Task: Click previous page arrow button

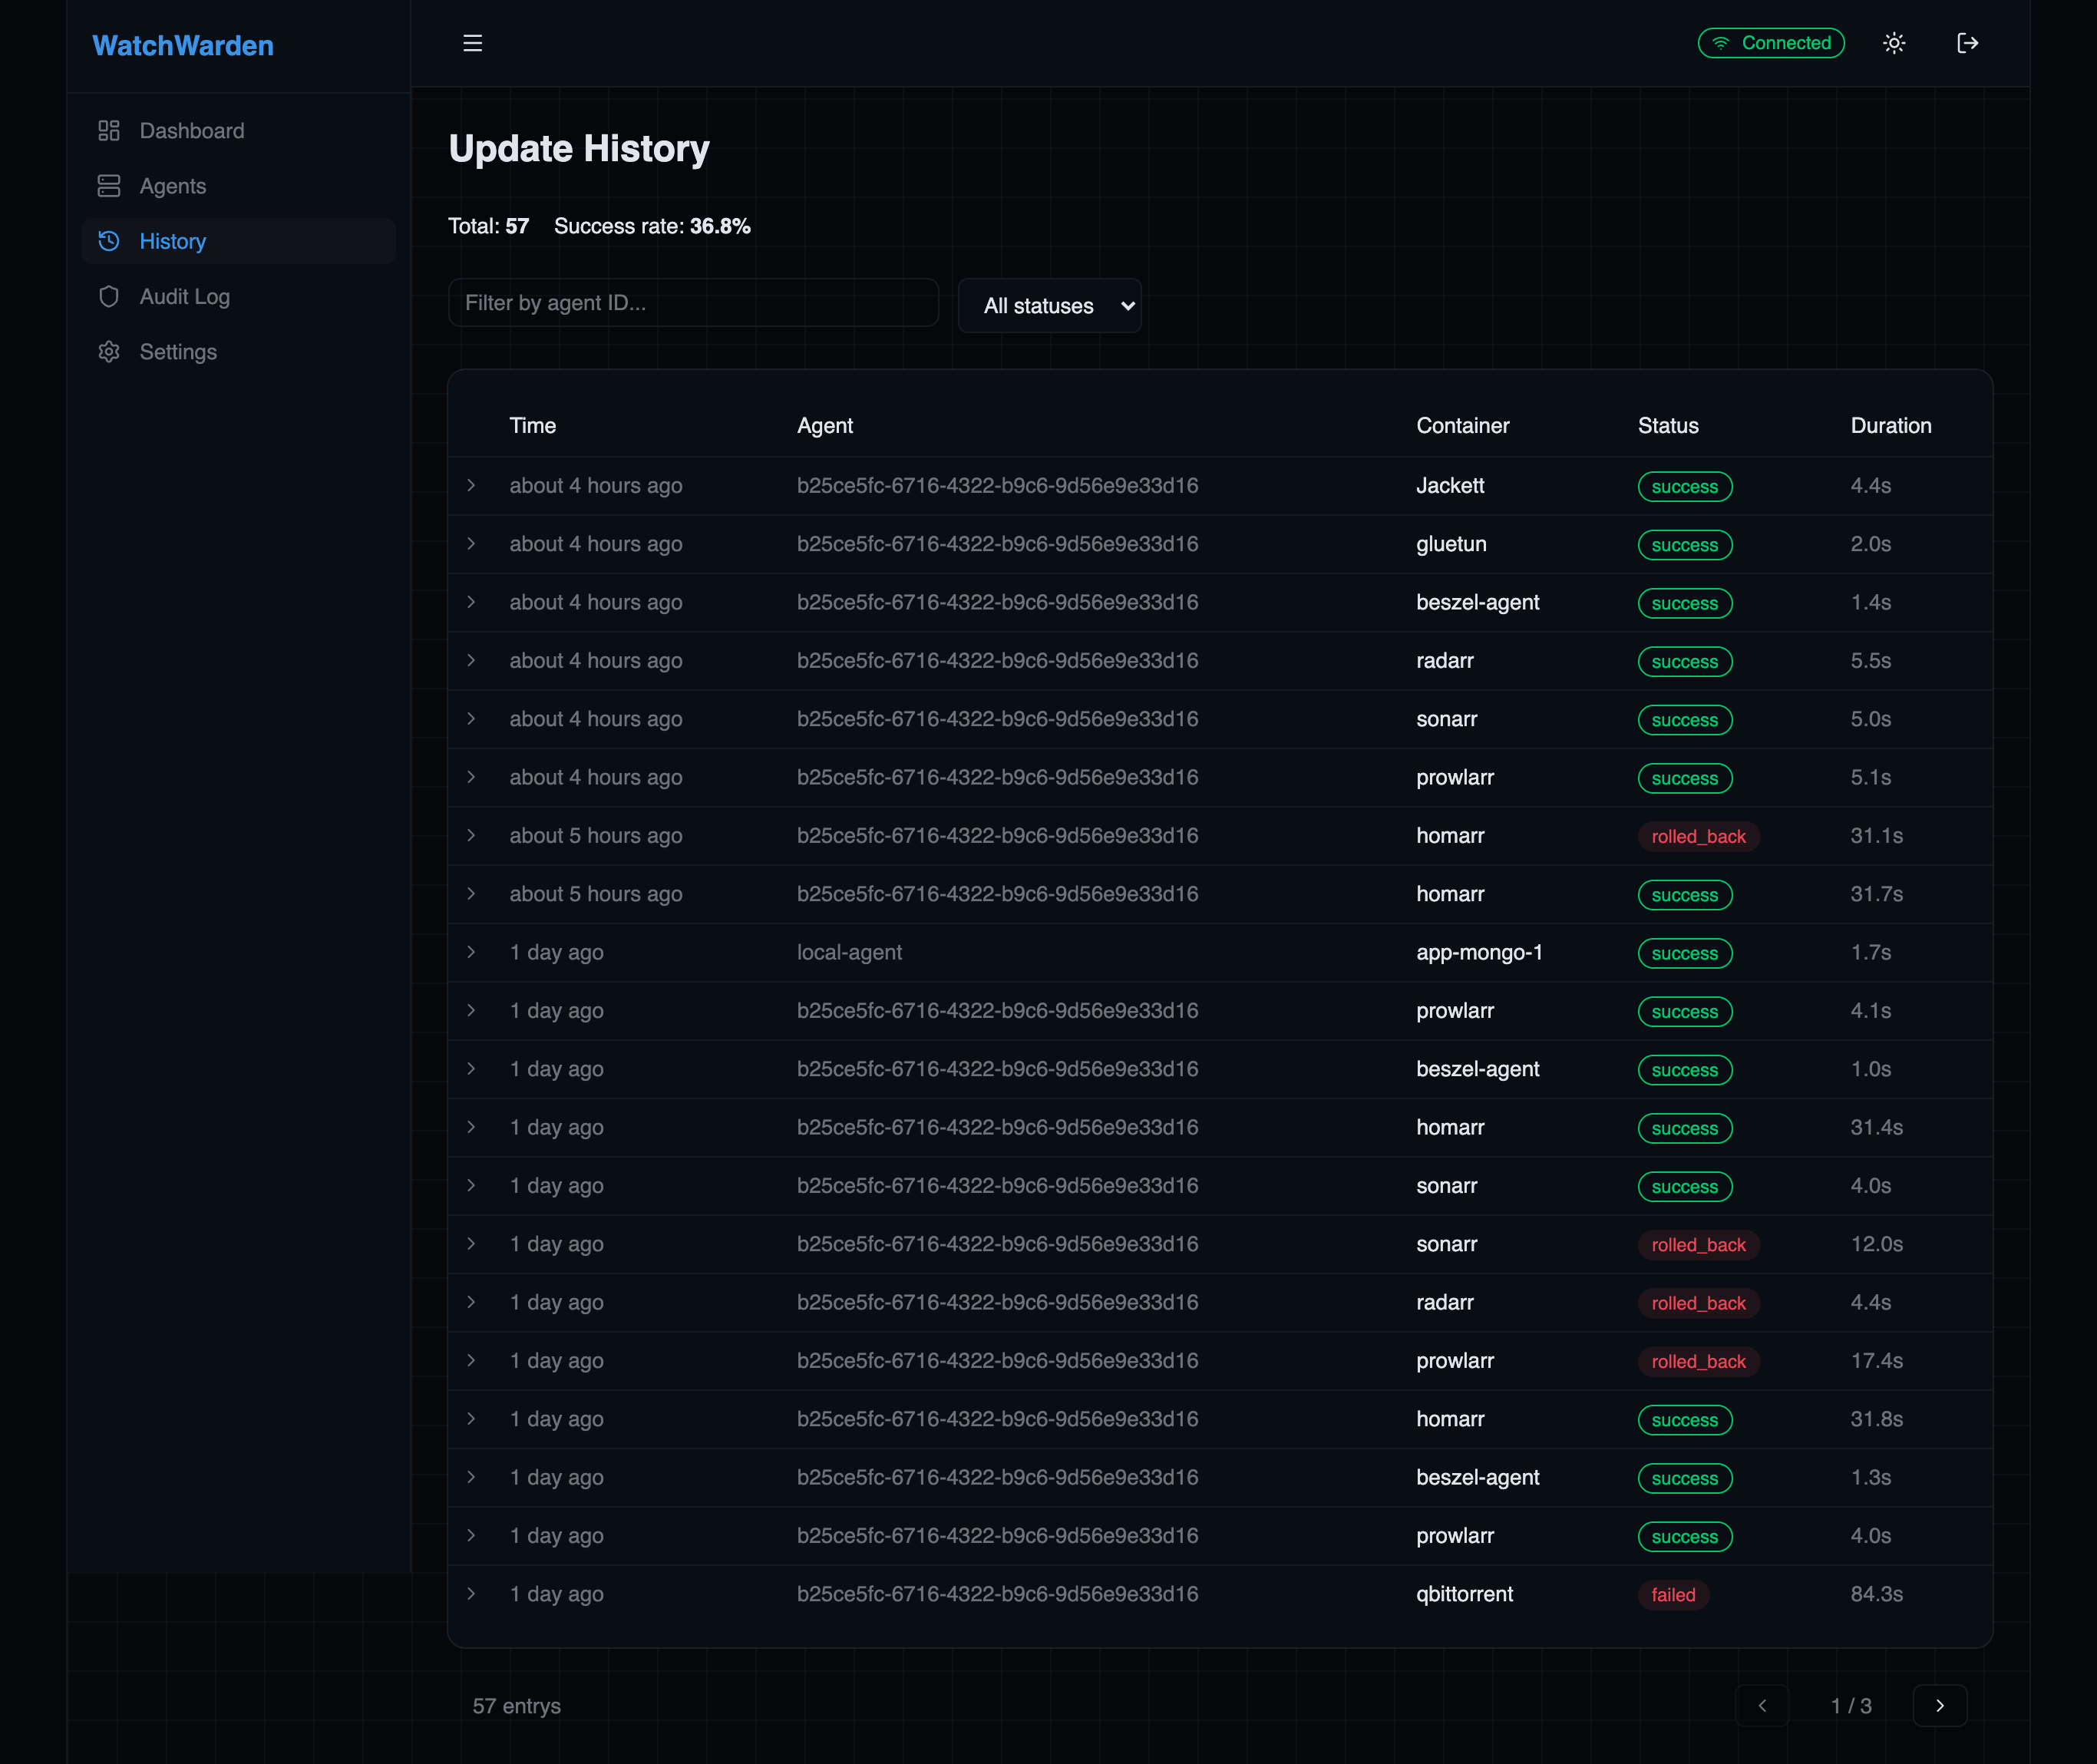Action: point(1762,1706)
